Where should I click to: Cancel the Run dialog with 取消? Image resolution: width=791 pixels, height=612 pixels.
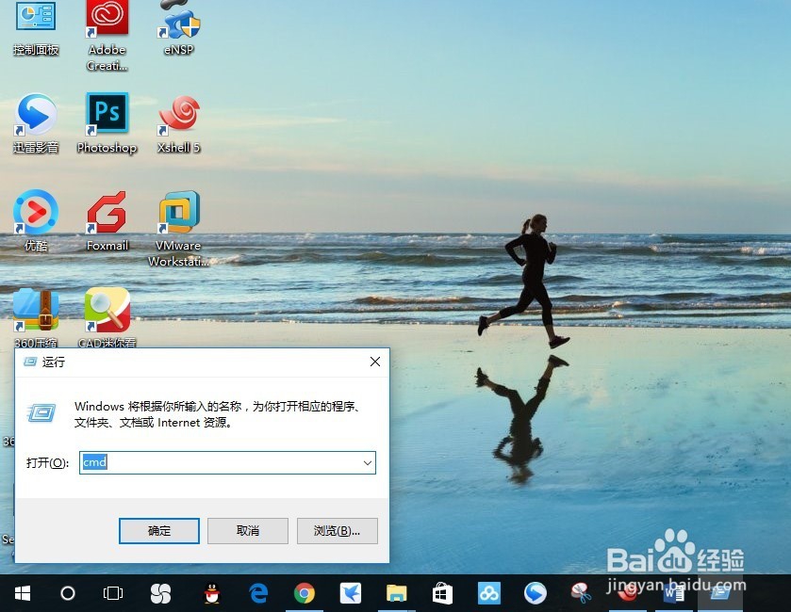[247, 530]
